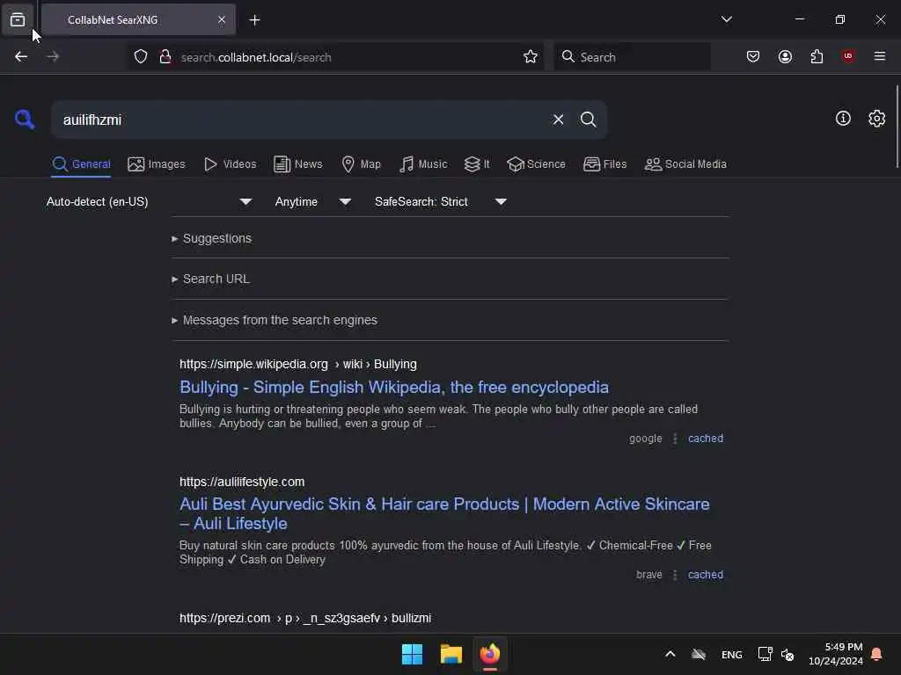Viewport: 901px width, 675px height.
Task: Switch to Science search category
Action: point(536,164)
